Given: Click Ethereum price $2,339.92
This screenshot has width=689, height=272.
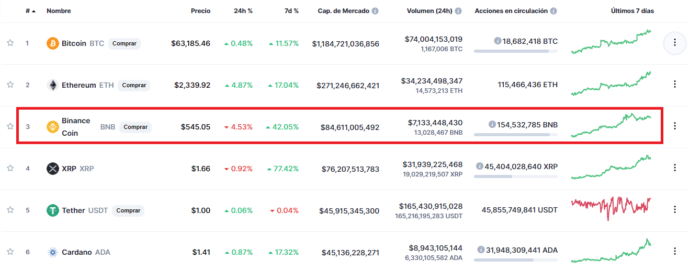Looking at the screenshot, I should click(x=192, y=85).
